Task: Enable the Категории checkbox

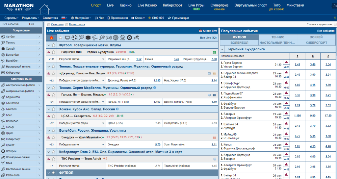Action: [x=49, y=24]
